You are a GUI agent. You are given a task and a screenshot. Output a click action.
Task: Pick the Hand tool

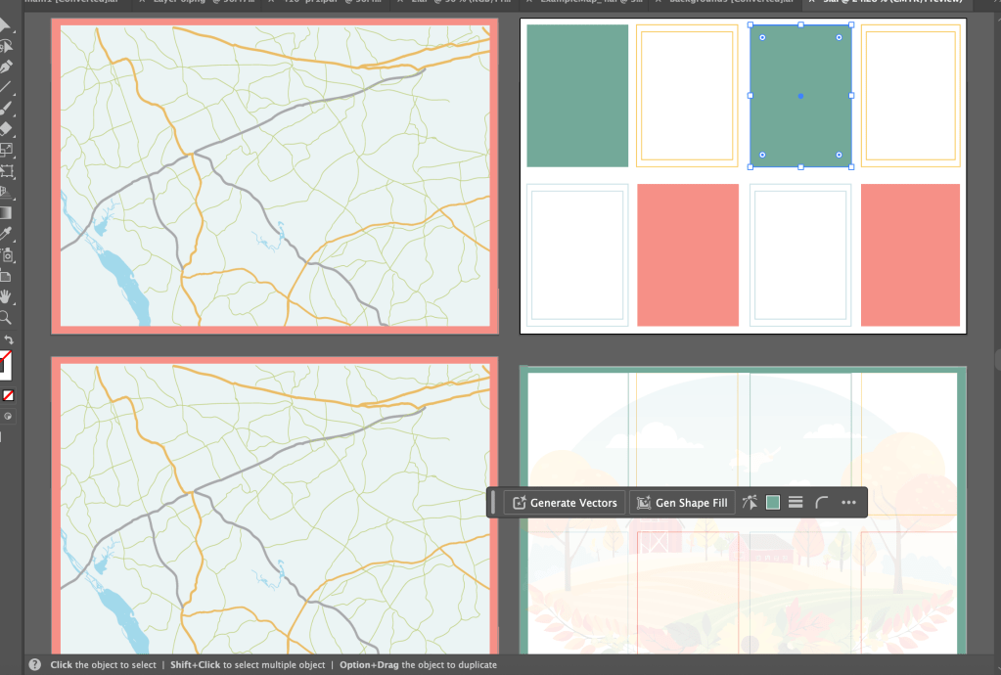coord(6,296)
